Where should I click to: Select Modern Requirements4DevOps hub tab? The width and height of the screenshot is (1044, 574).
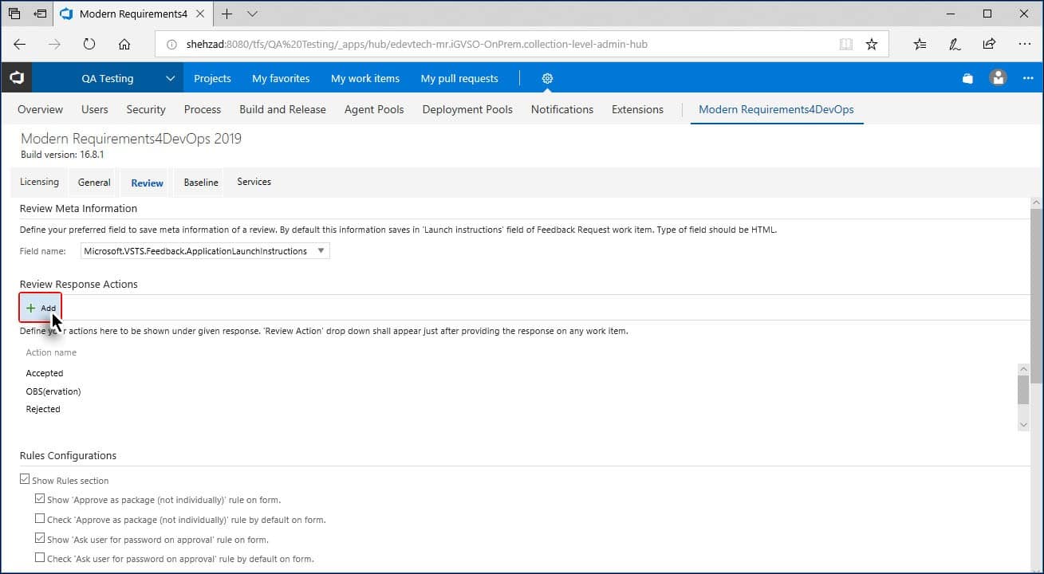[776, 109]
